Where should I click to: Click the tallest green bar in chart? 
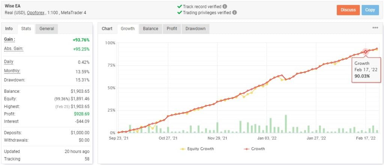[x=286, y=124]
